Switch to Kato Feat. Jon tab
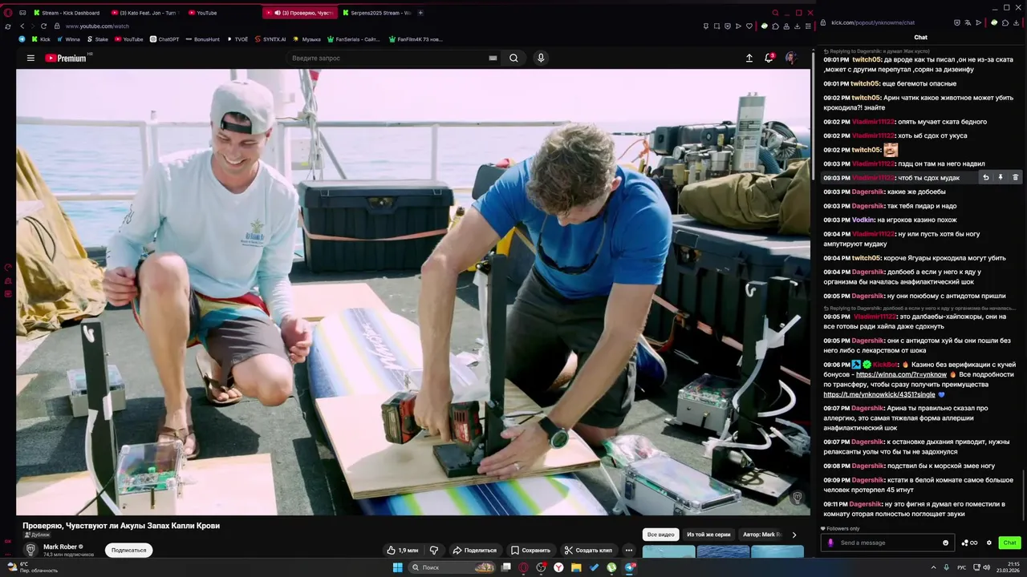The height and width of the screenshot is (577, 1027). click(144, 13)
